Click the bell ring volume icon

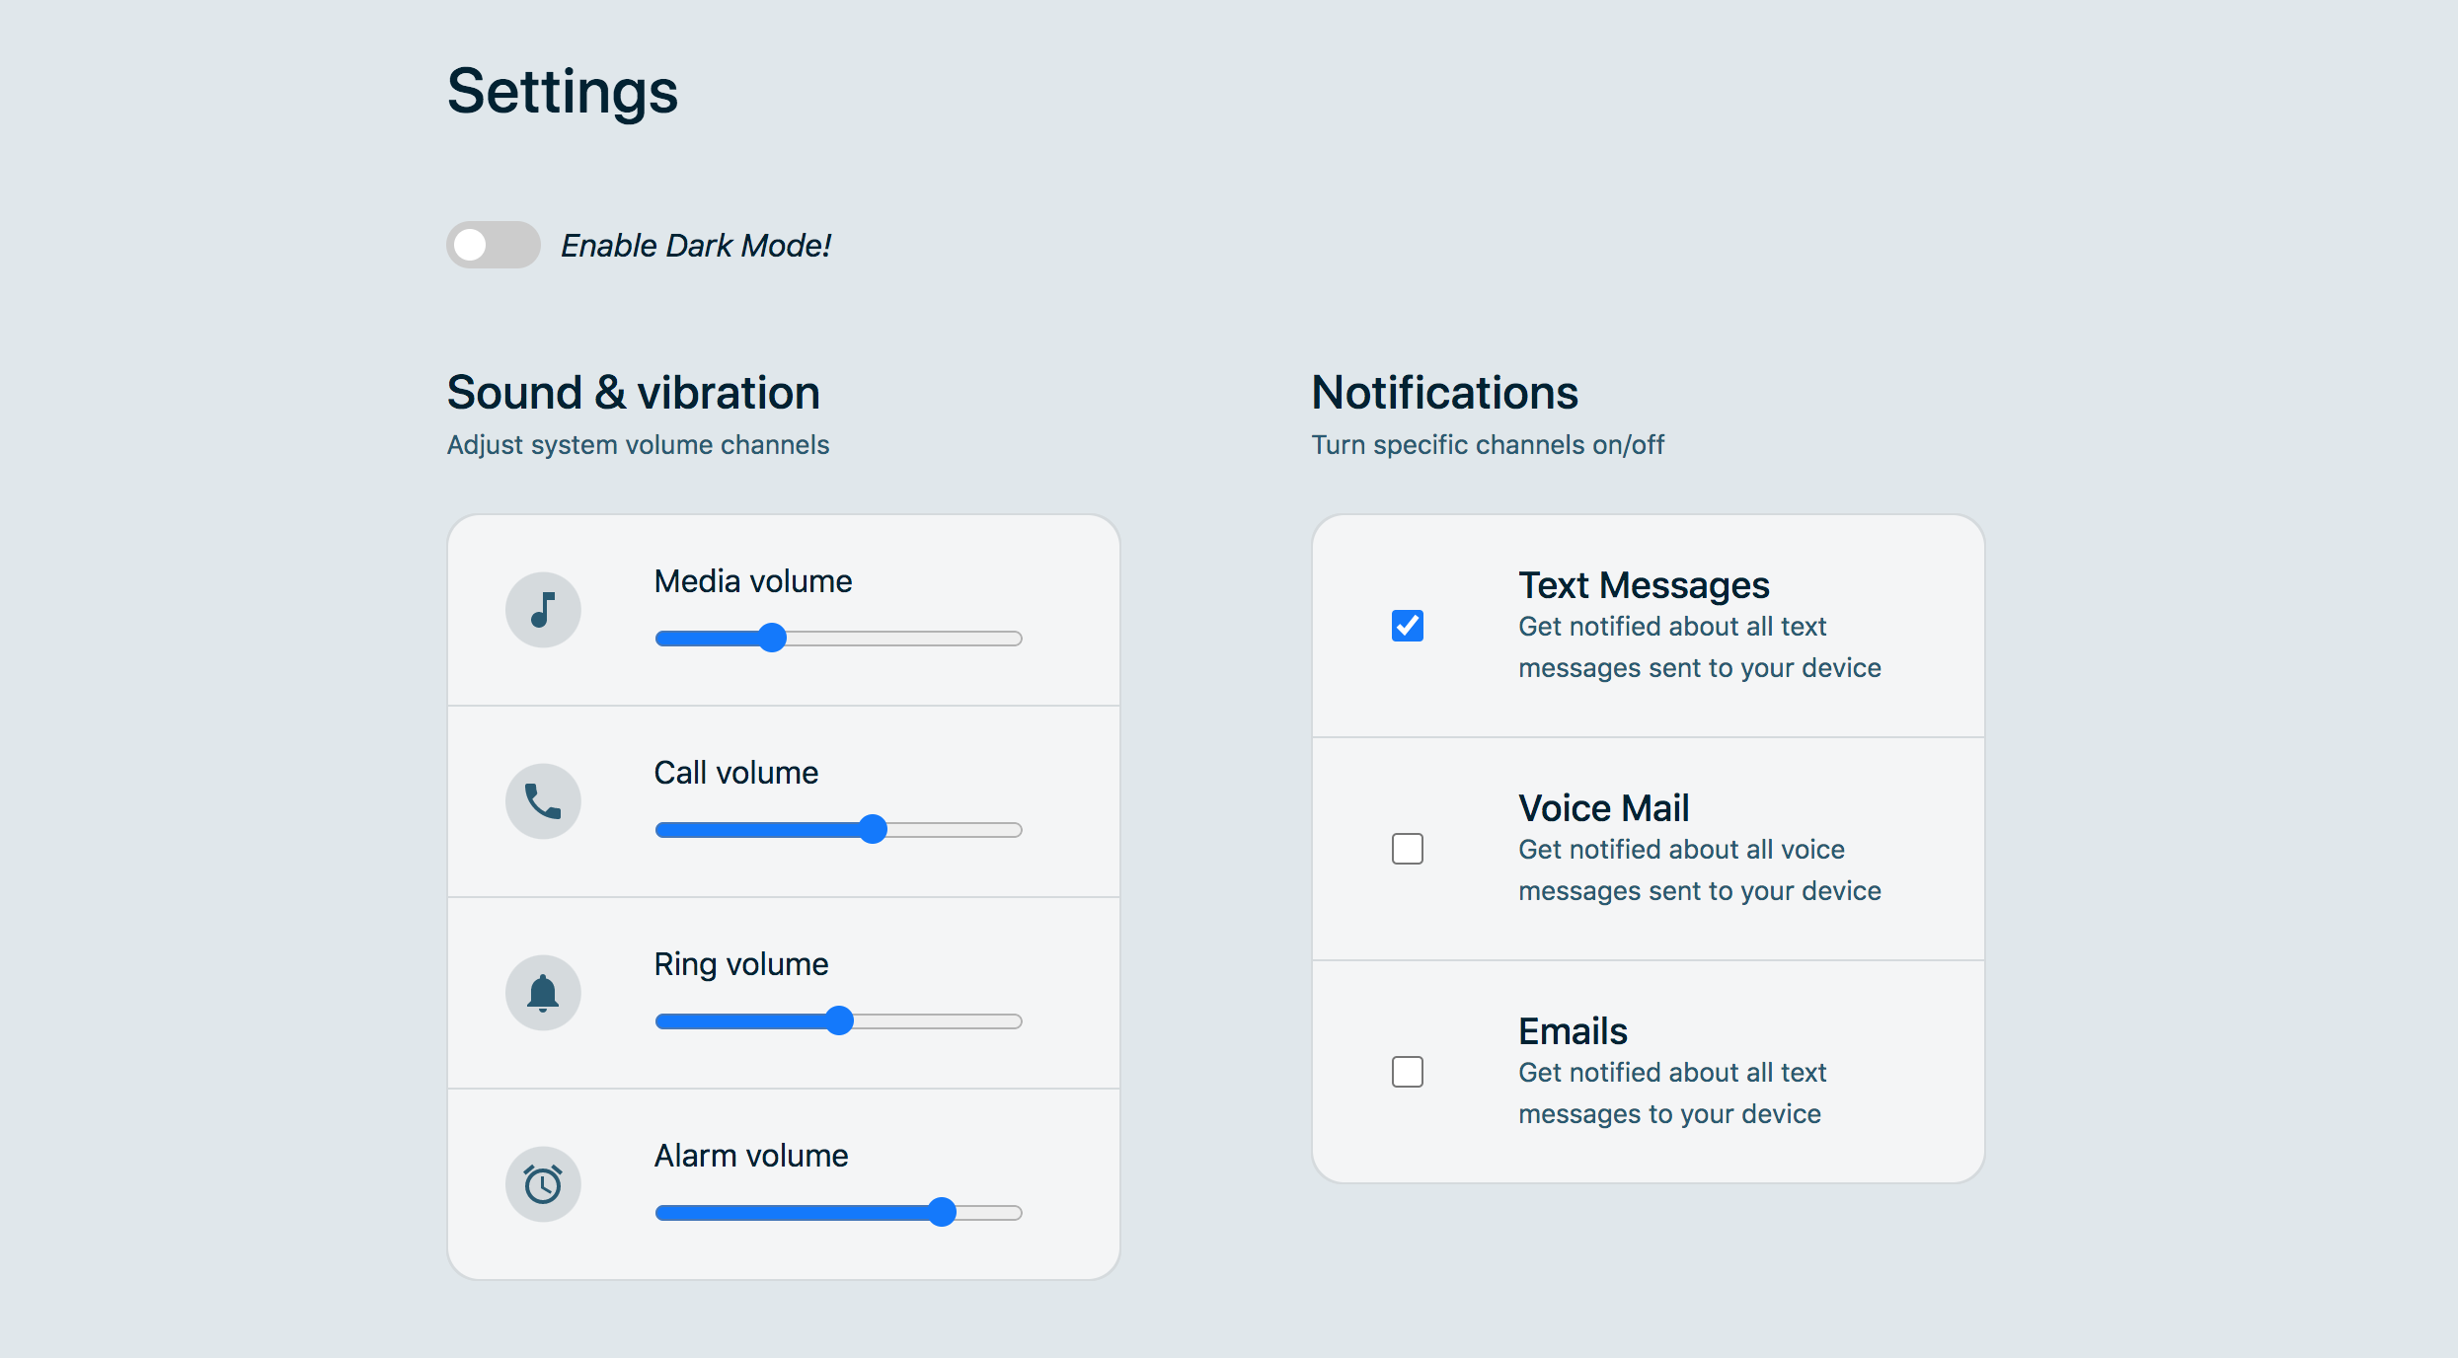pos(543,993)
